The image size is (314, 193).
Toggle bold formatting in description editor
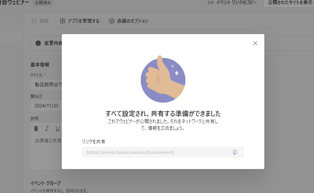(36, 128)
